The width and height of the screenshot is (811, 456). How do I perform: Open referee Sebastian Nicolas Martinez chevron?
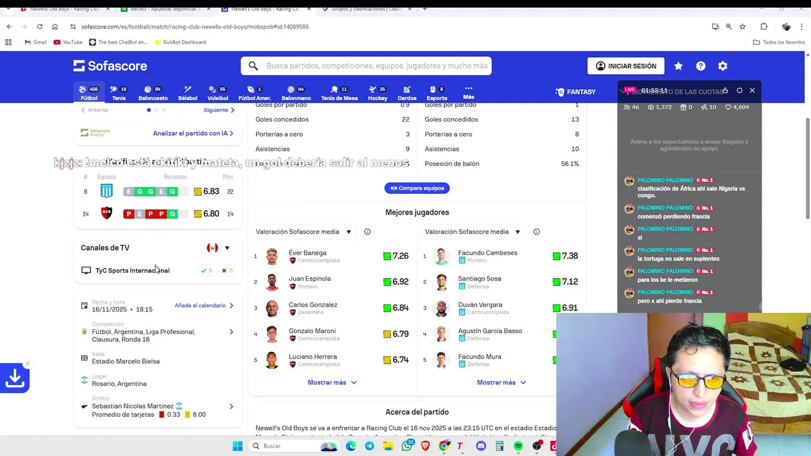[x=231, y=407]
